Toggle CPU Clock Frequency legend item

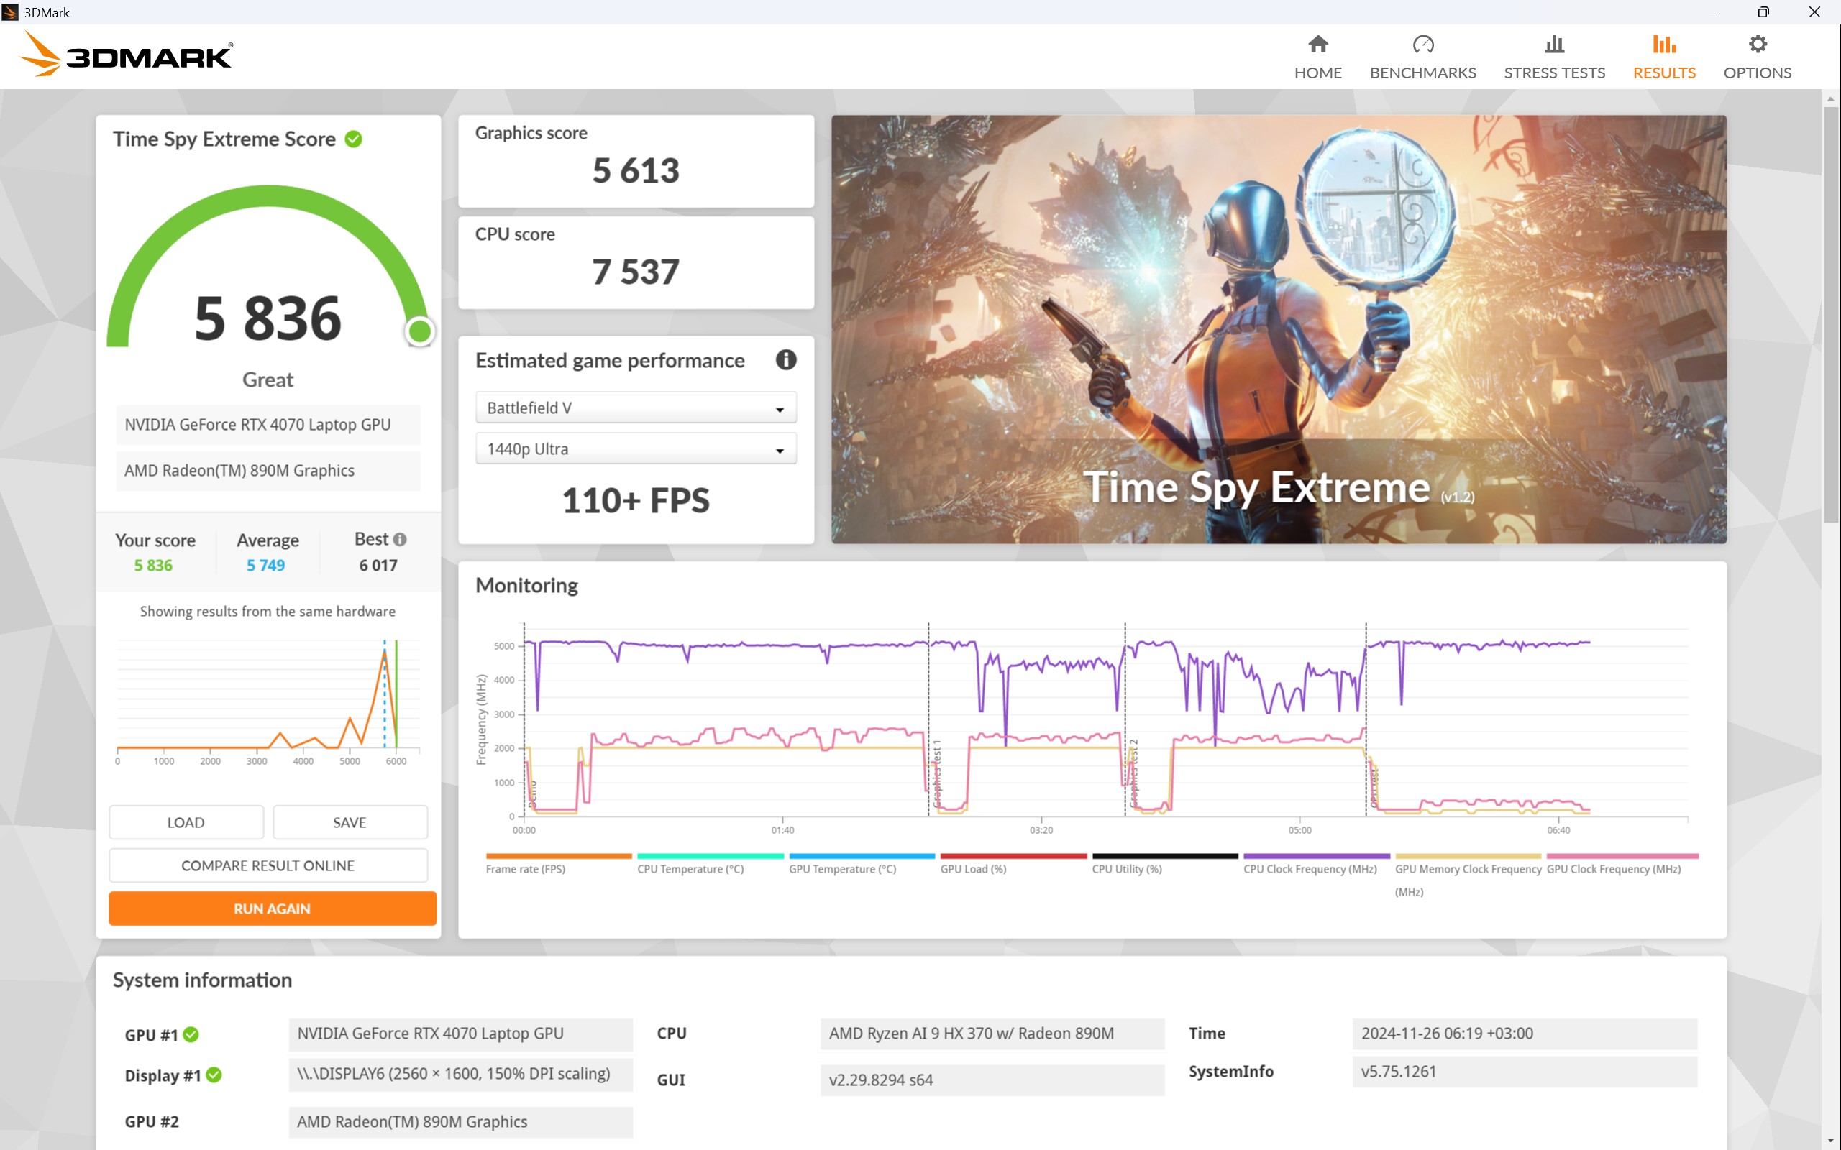click(1315, 865)
